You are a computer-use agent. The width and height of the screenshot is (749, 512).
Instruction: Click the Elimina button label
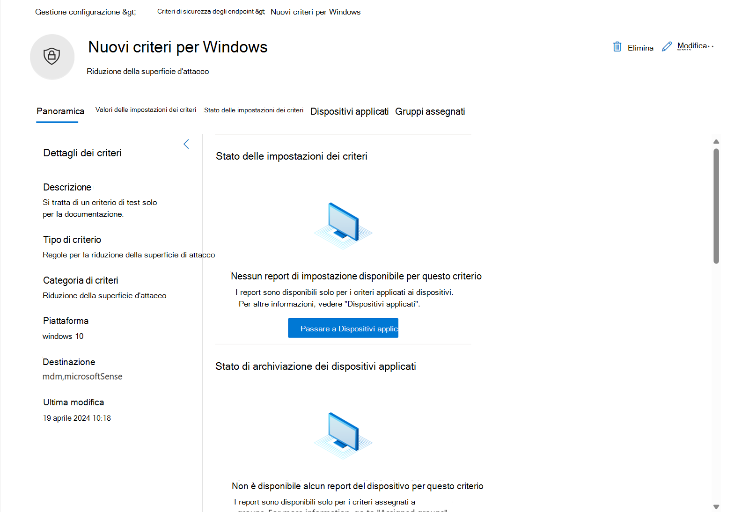(640, 48)
